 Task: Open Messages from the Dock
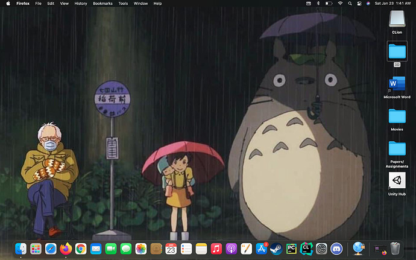pos(126,249)
